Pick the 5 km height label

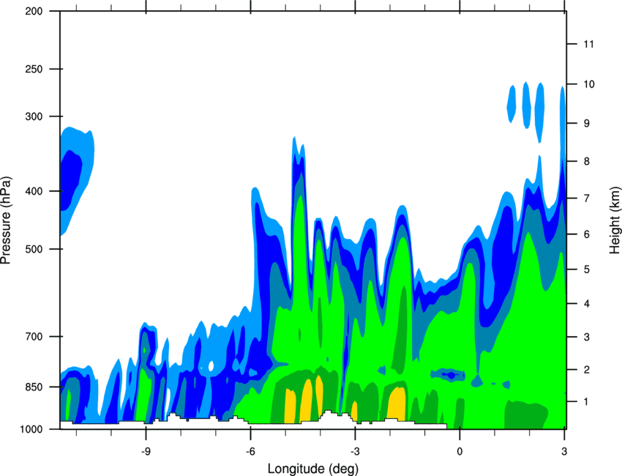587,269
